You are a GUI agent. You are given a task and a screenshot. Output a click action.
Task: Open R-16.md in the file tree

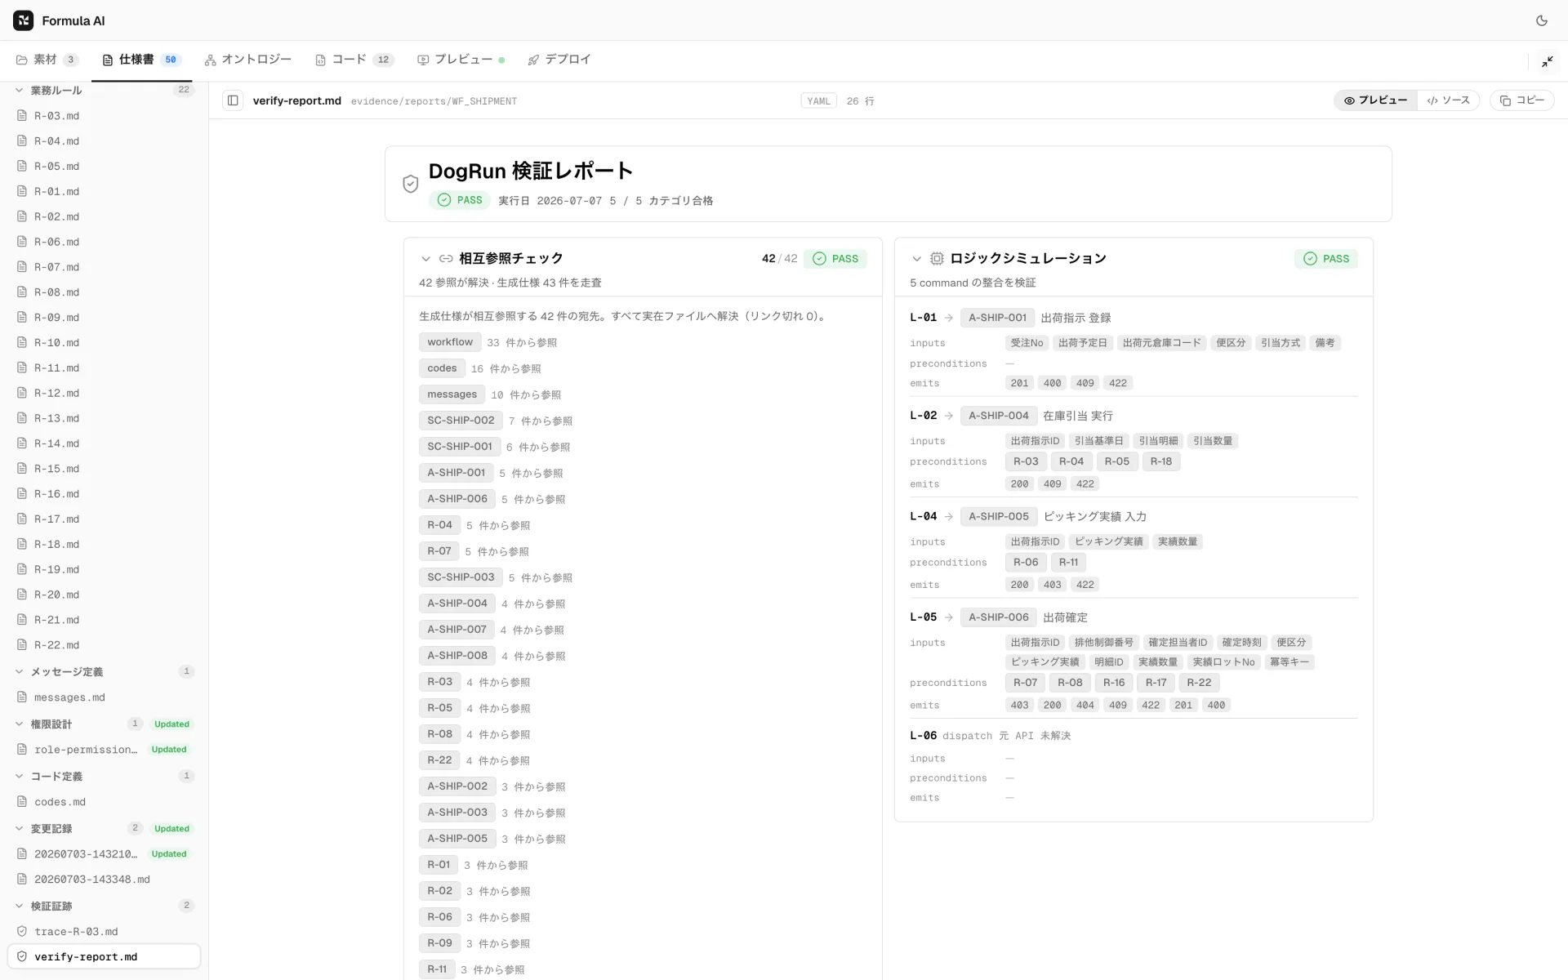coord(104,494)
